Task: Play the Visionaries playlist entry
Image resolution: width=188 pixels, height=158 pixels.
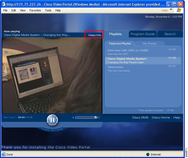Action: (143, 69)
